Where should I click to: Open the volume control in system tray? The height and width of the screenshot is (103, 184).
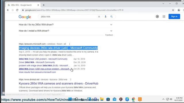[x=171, y=99]
